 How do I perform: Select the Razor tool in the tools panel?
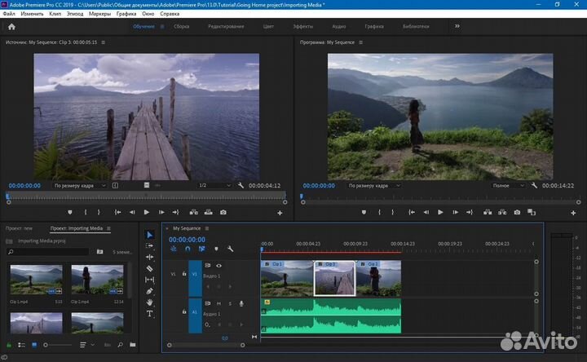(150, 268)
